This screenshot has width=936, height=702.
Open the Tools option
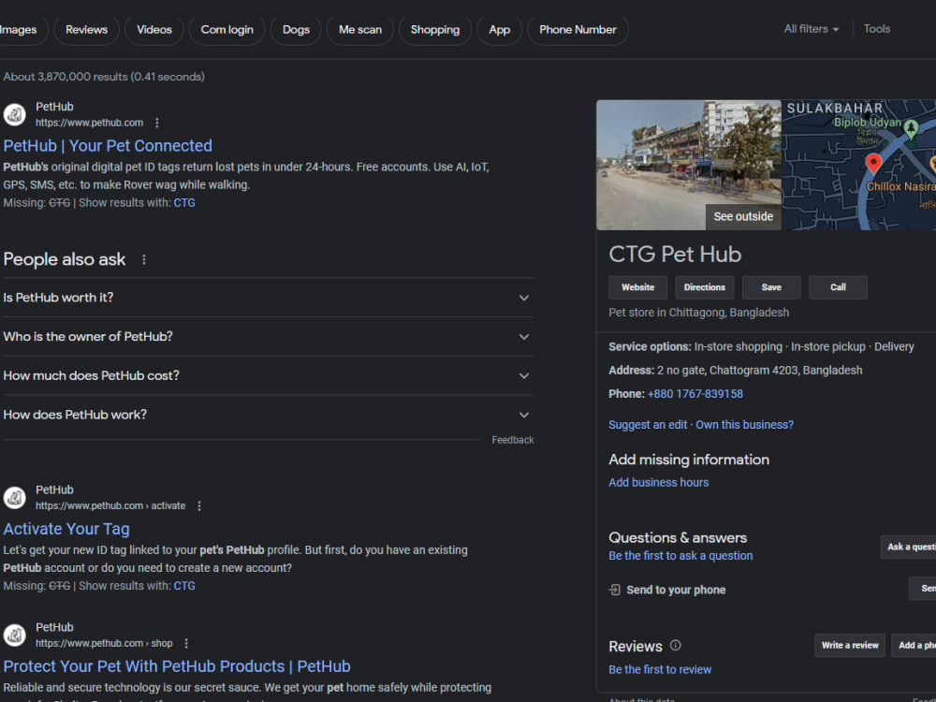pos(877,29)
